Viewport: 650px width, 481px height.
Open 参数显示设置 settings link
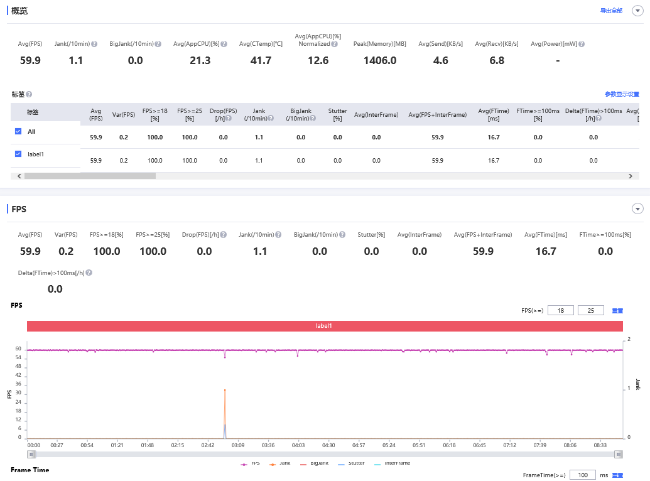[622, 94]
